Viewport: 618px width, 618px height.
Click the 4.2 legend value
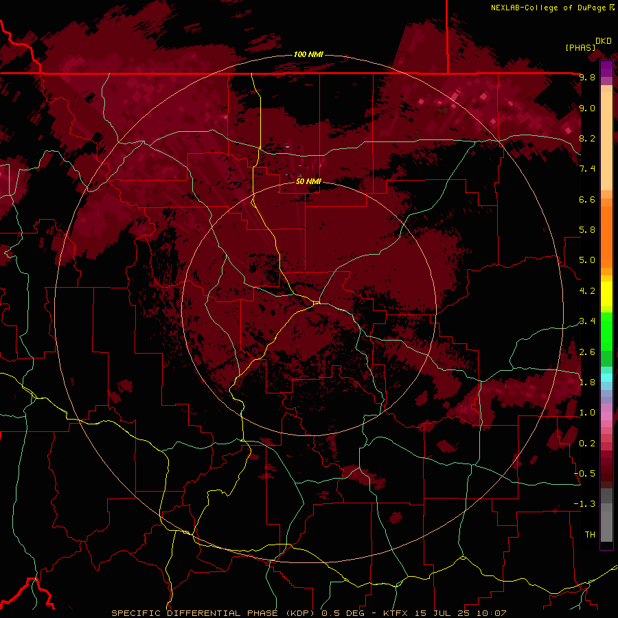coord(587,291)
